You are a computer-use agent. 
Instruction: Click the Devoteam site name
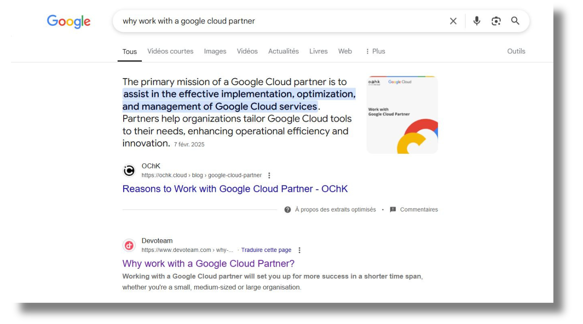pyautogui.click(x=157, y=241)
